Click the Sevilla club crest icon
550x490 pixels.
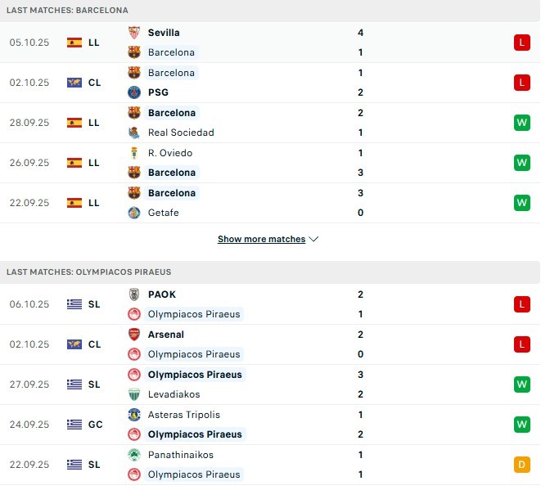click(134, 33)
